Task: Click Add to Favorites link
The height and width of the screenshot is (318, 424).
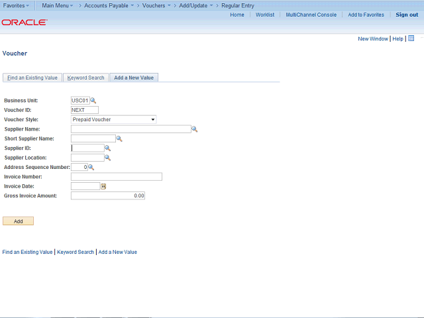Action: (366, 15)
